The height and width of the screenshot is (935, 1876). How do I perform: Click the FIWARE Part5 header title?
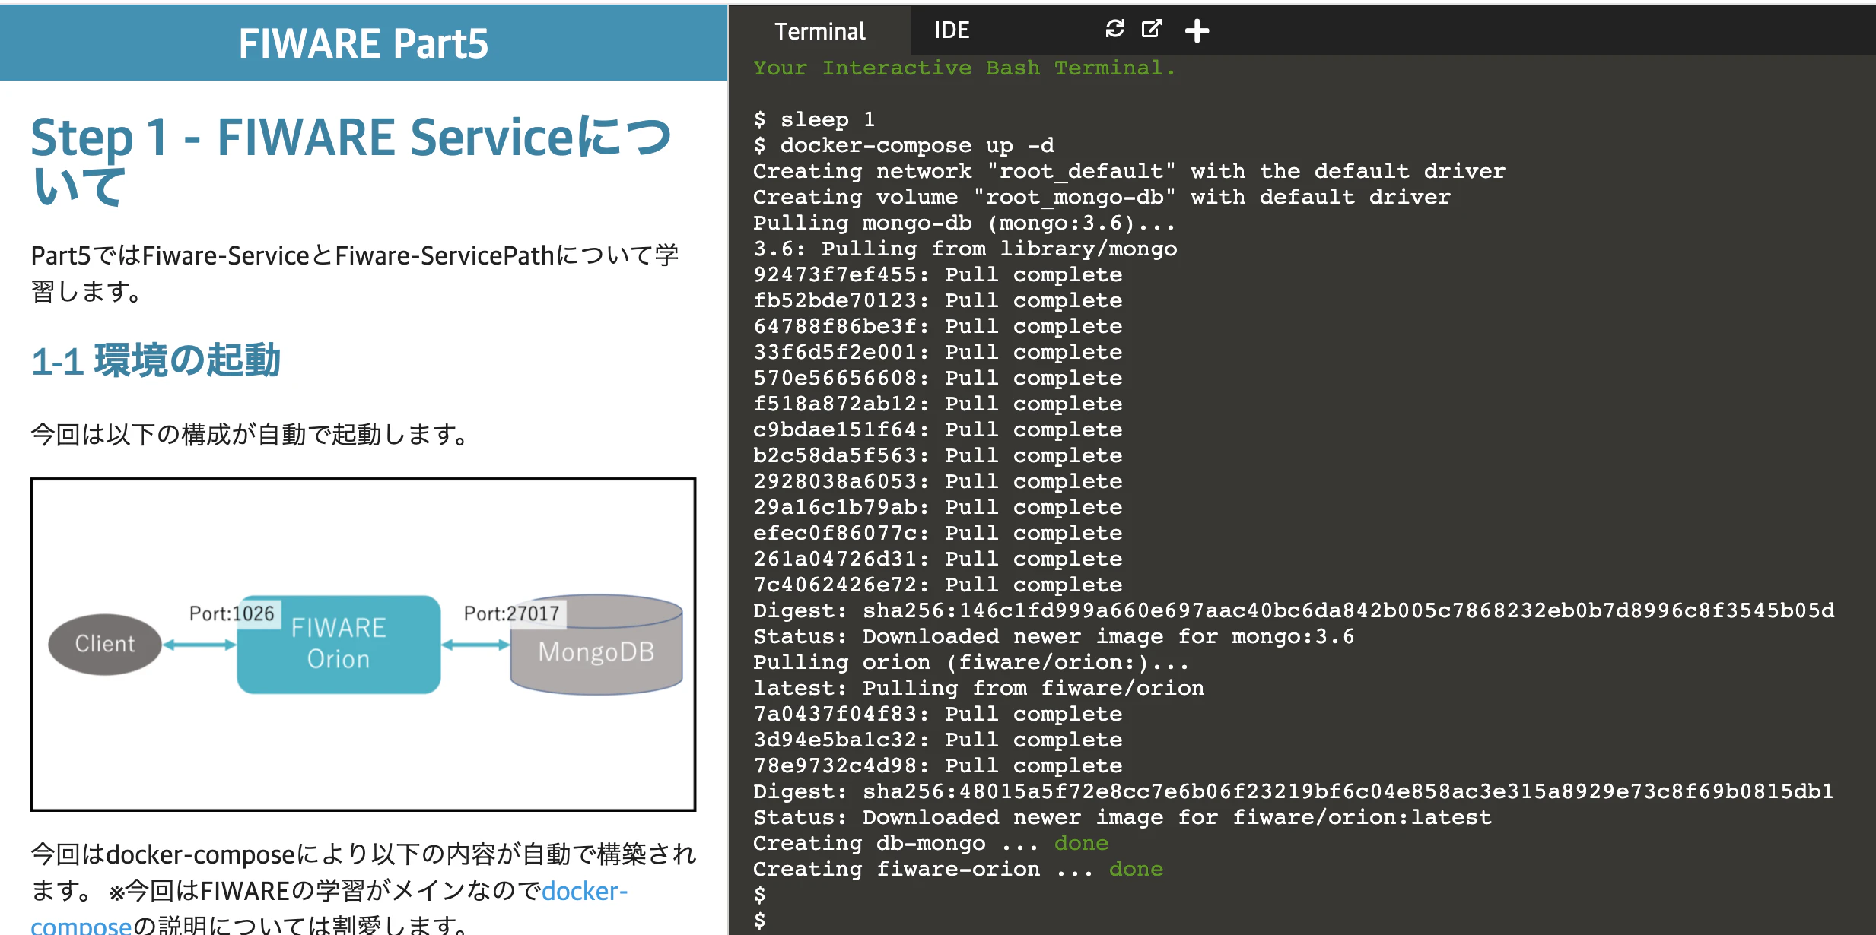pos(364,43)
